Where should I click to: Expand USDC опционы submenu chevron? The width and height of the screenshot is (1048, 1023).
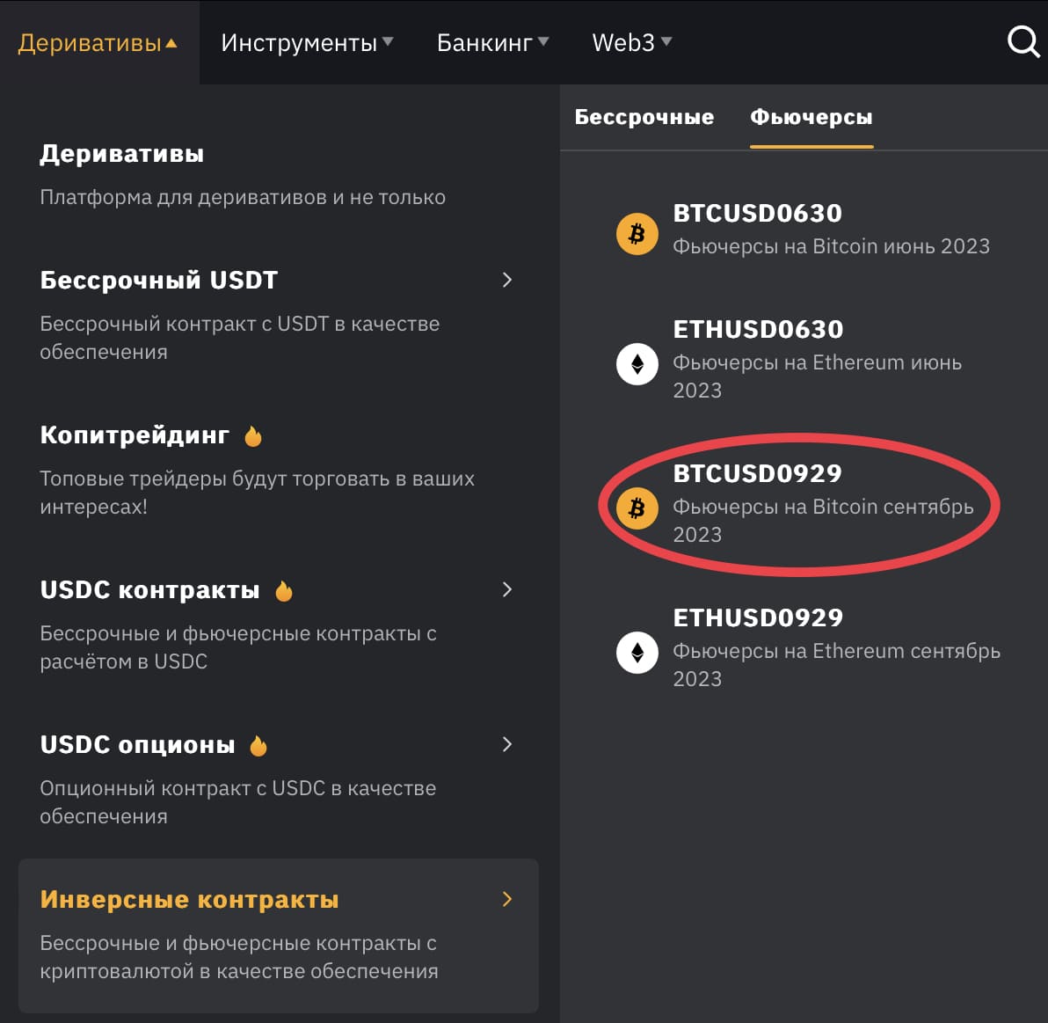pyautogui.click(x=507, y=744)
